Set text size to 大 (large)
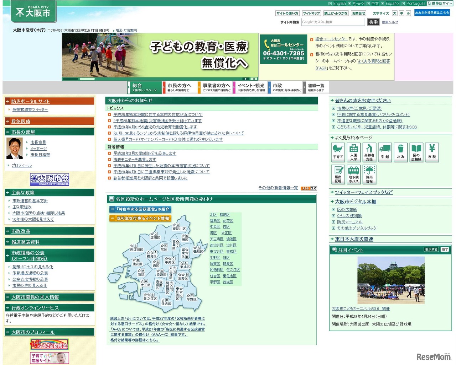The image size is (456, 365). [394, 13]
